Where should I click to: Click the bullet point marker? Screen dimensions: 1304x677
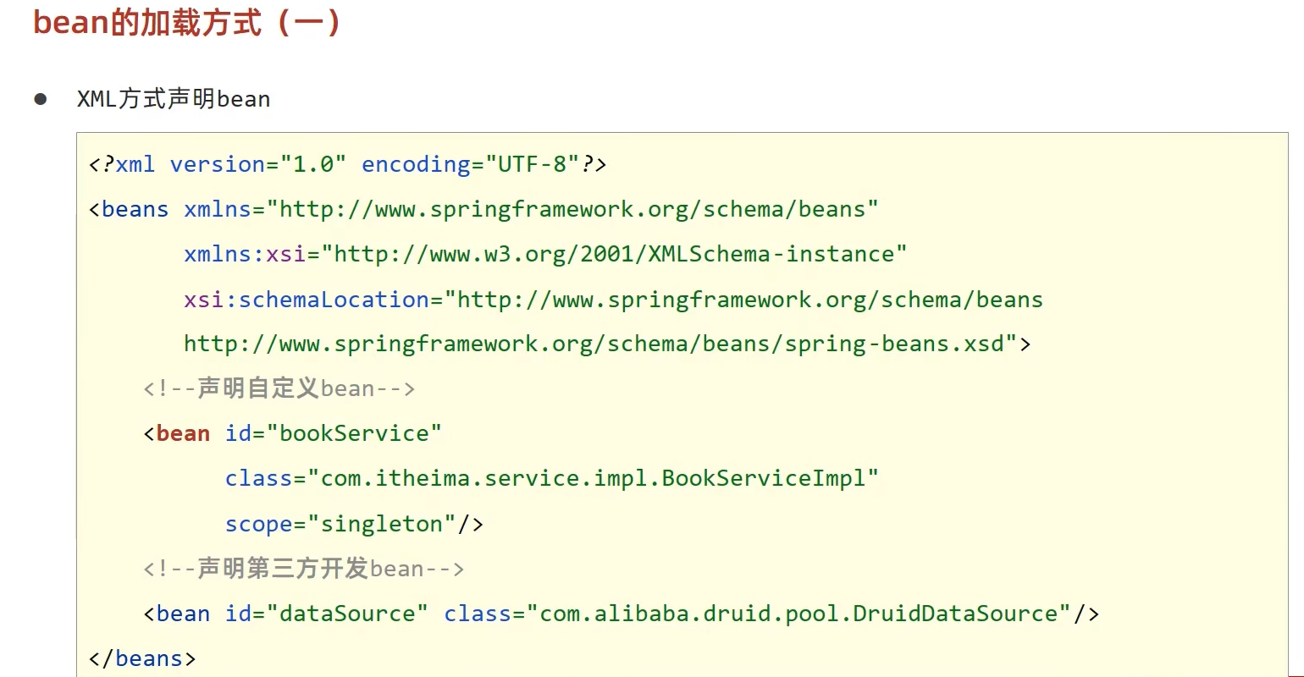(41, 99)
